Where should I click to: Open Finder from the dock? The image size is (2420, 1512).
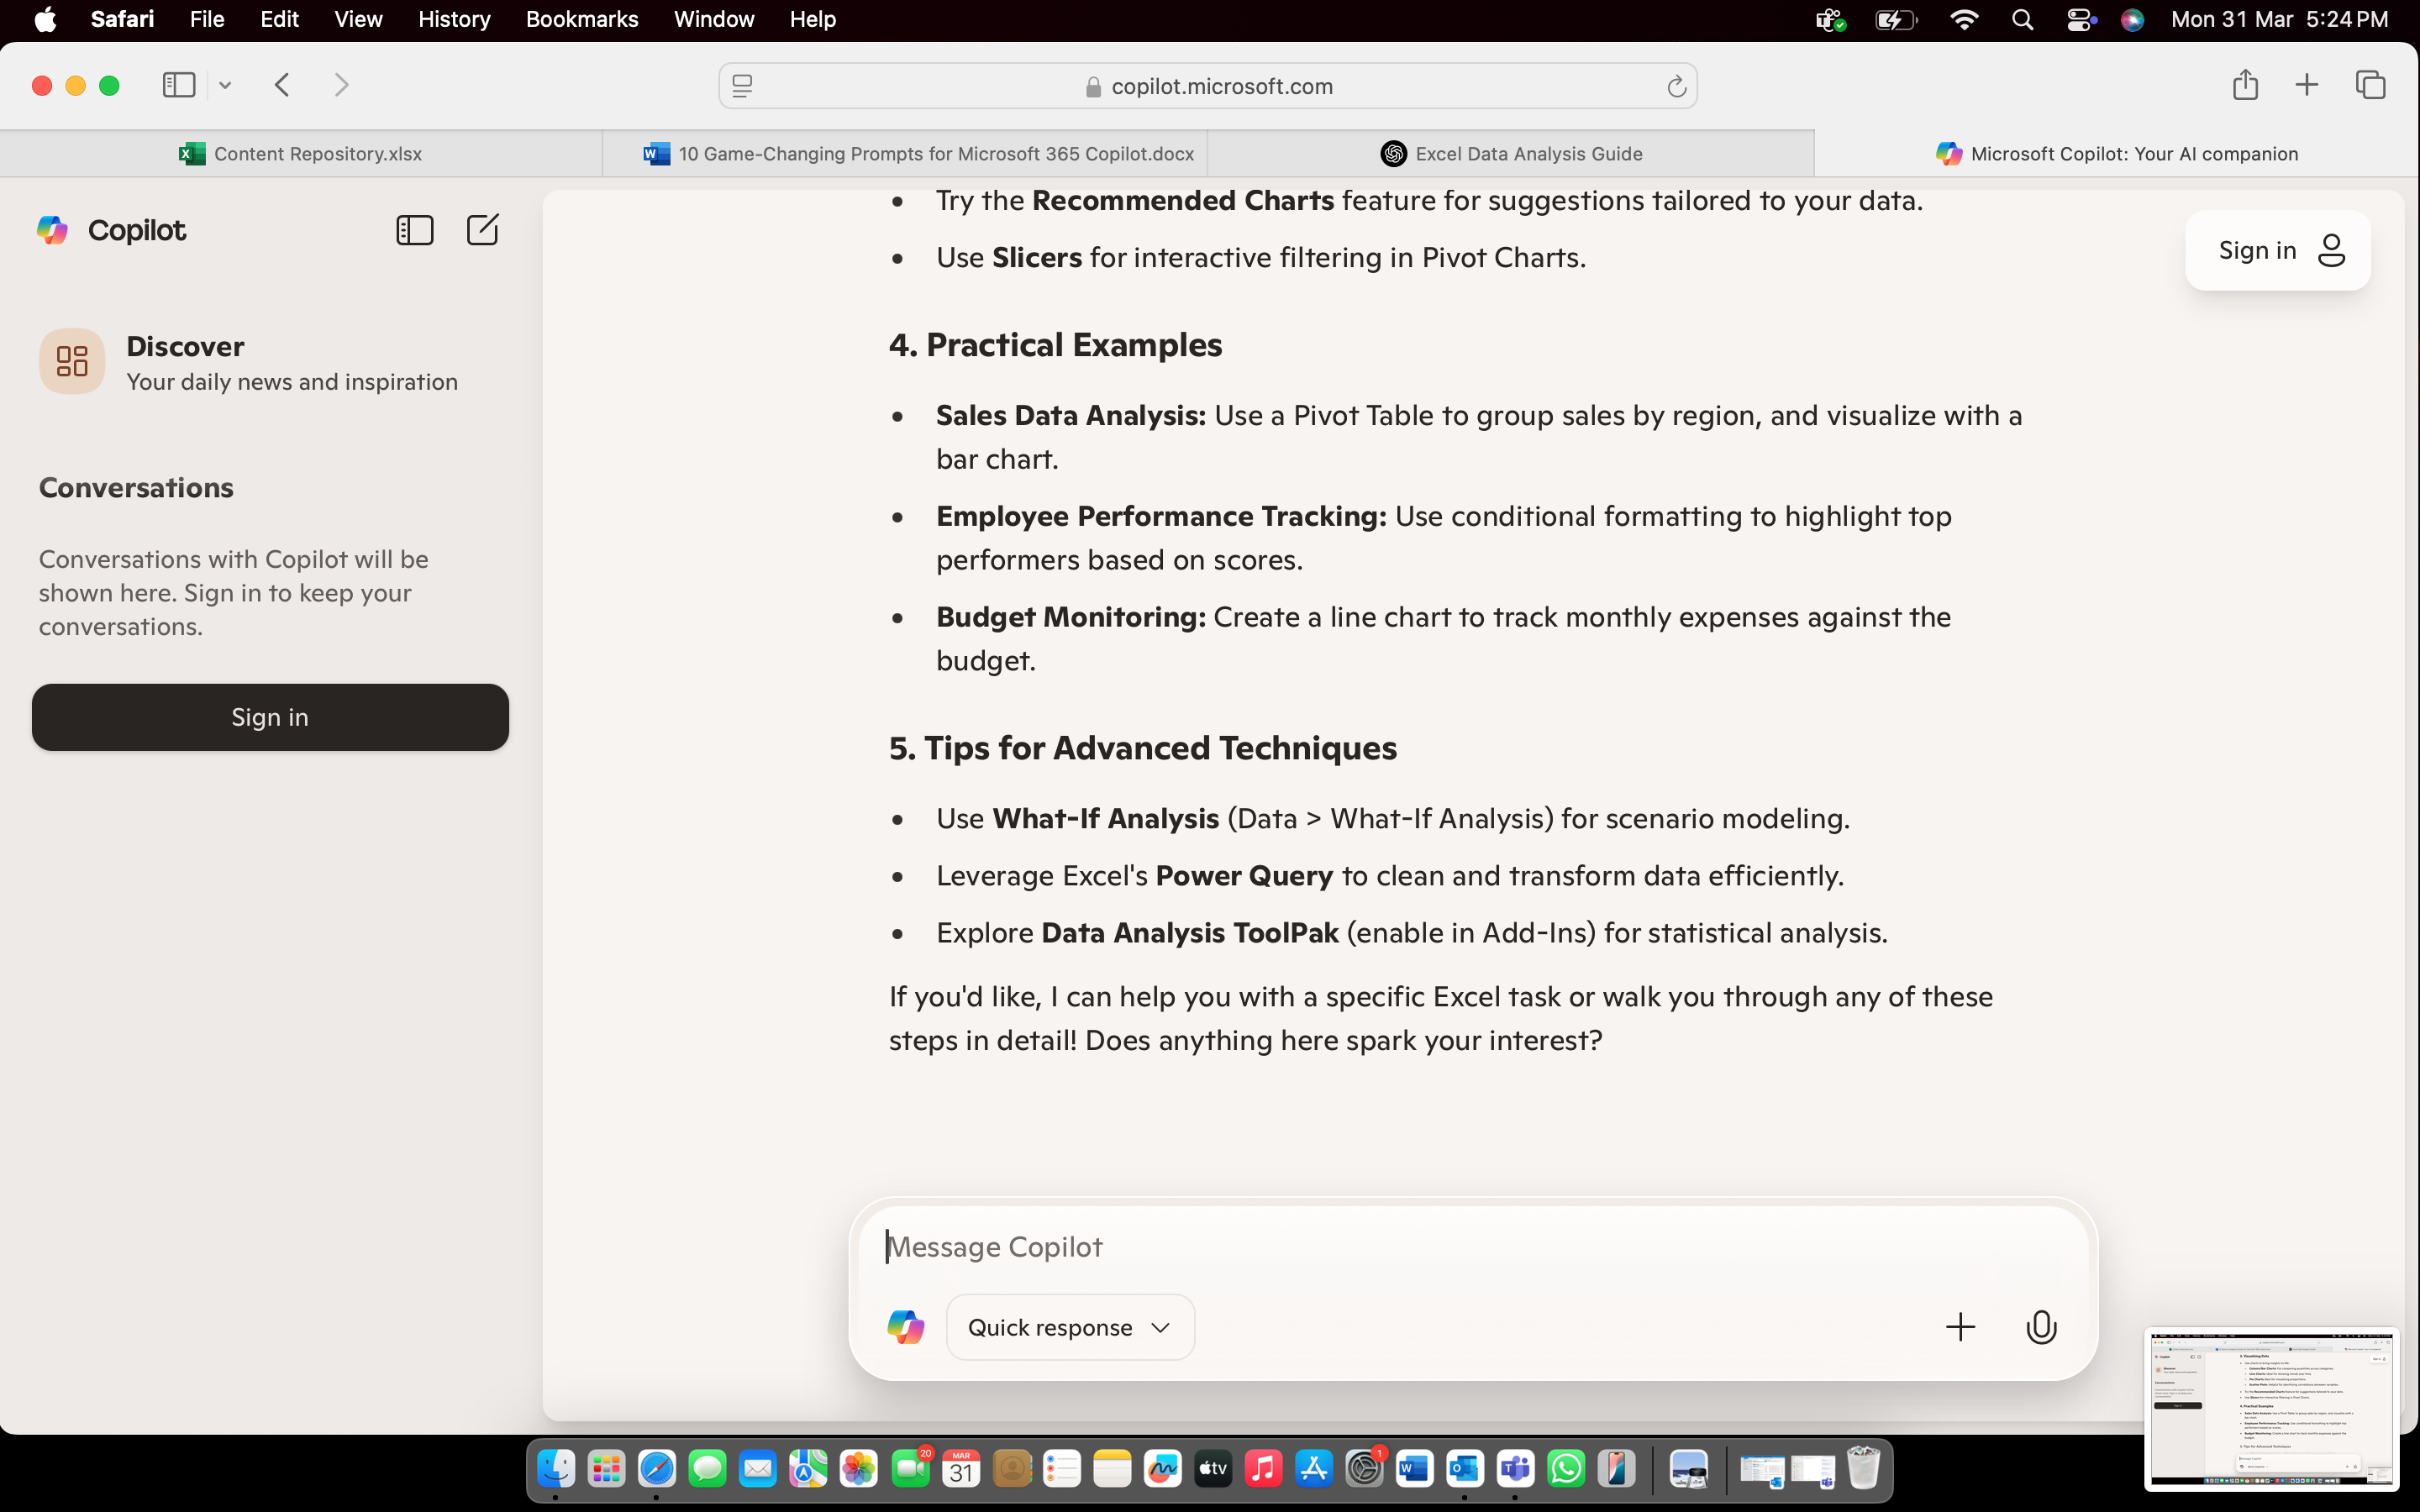(556, 1469)
